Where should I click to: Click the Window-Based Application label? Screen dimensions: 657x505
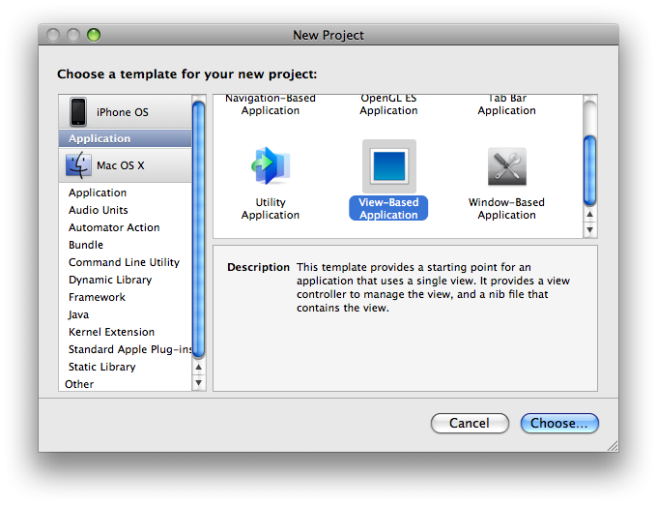[x=506, y=208]
